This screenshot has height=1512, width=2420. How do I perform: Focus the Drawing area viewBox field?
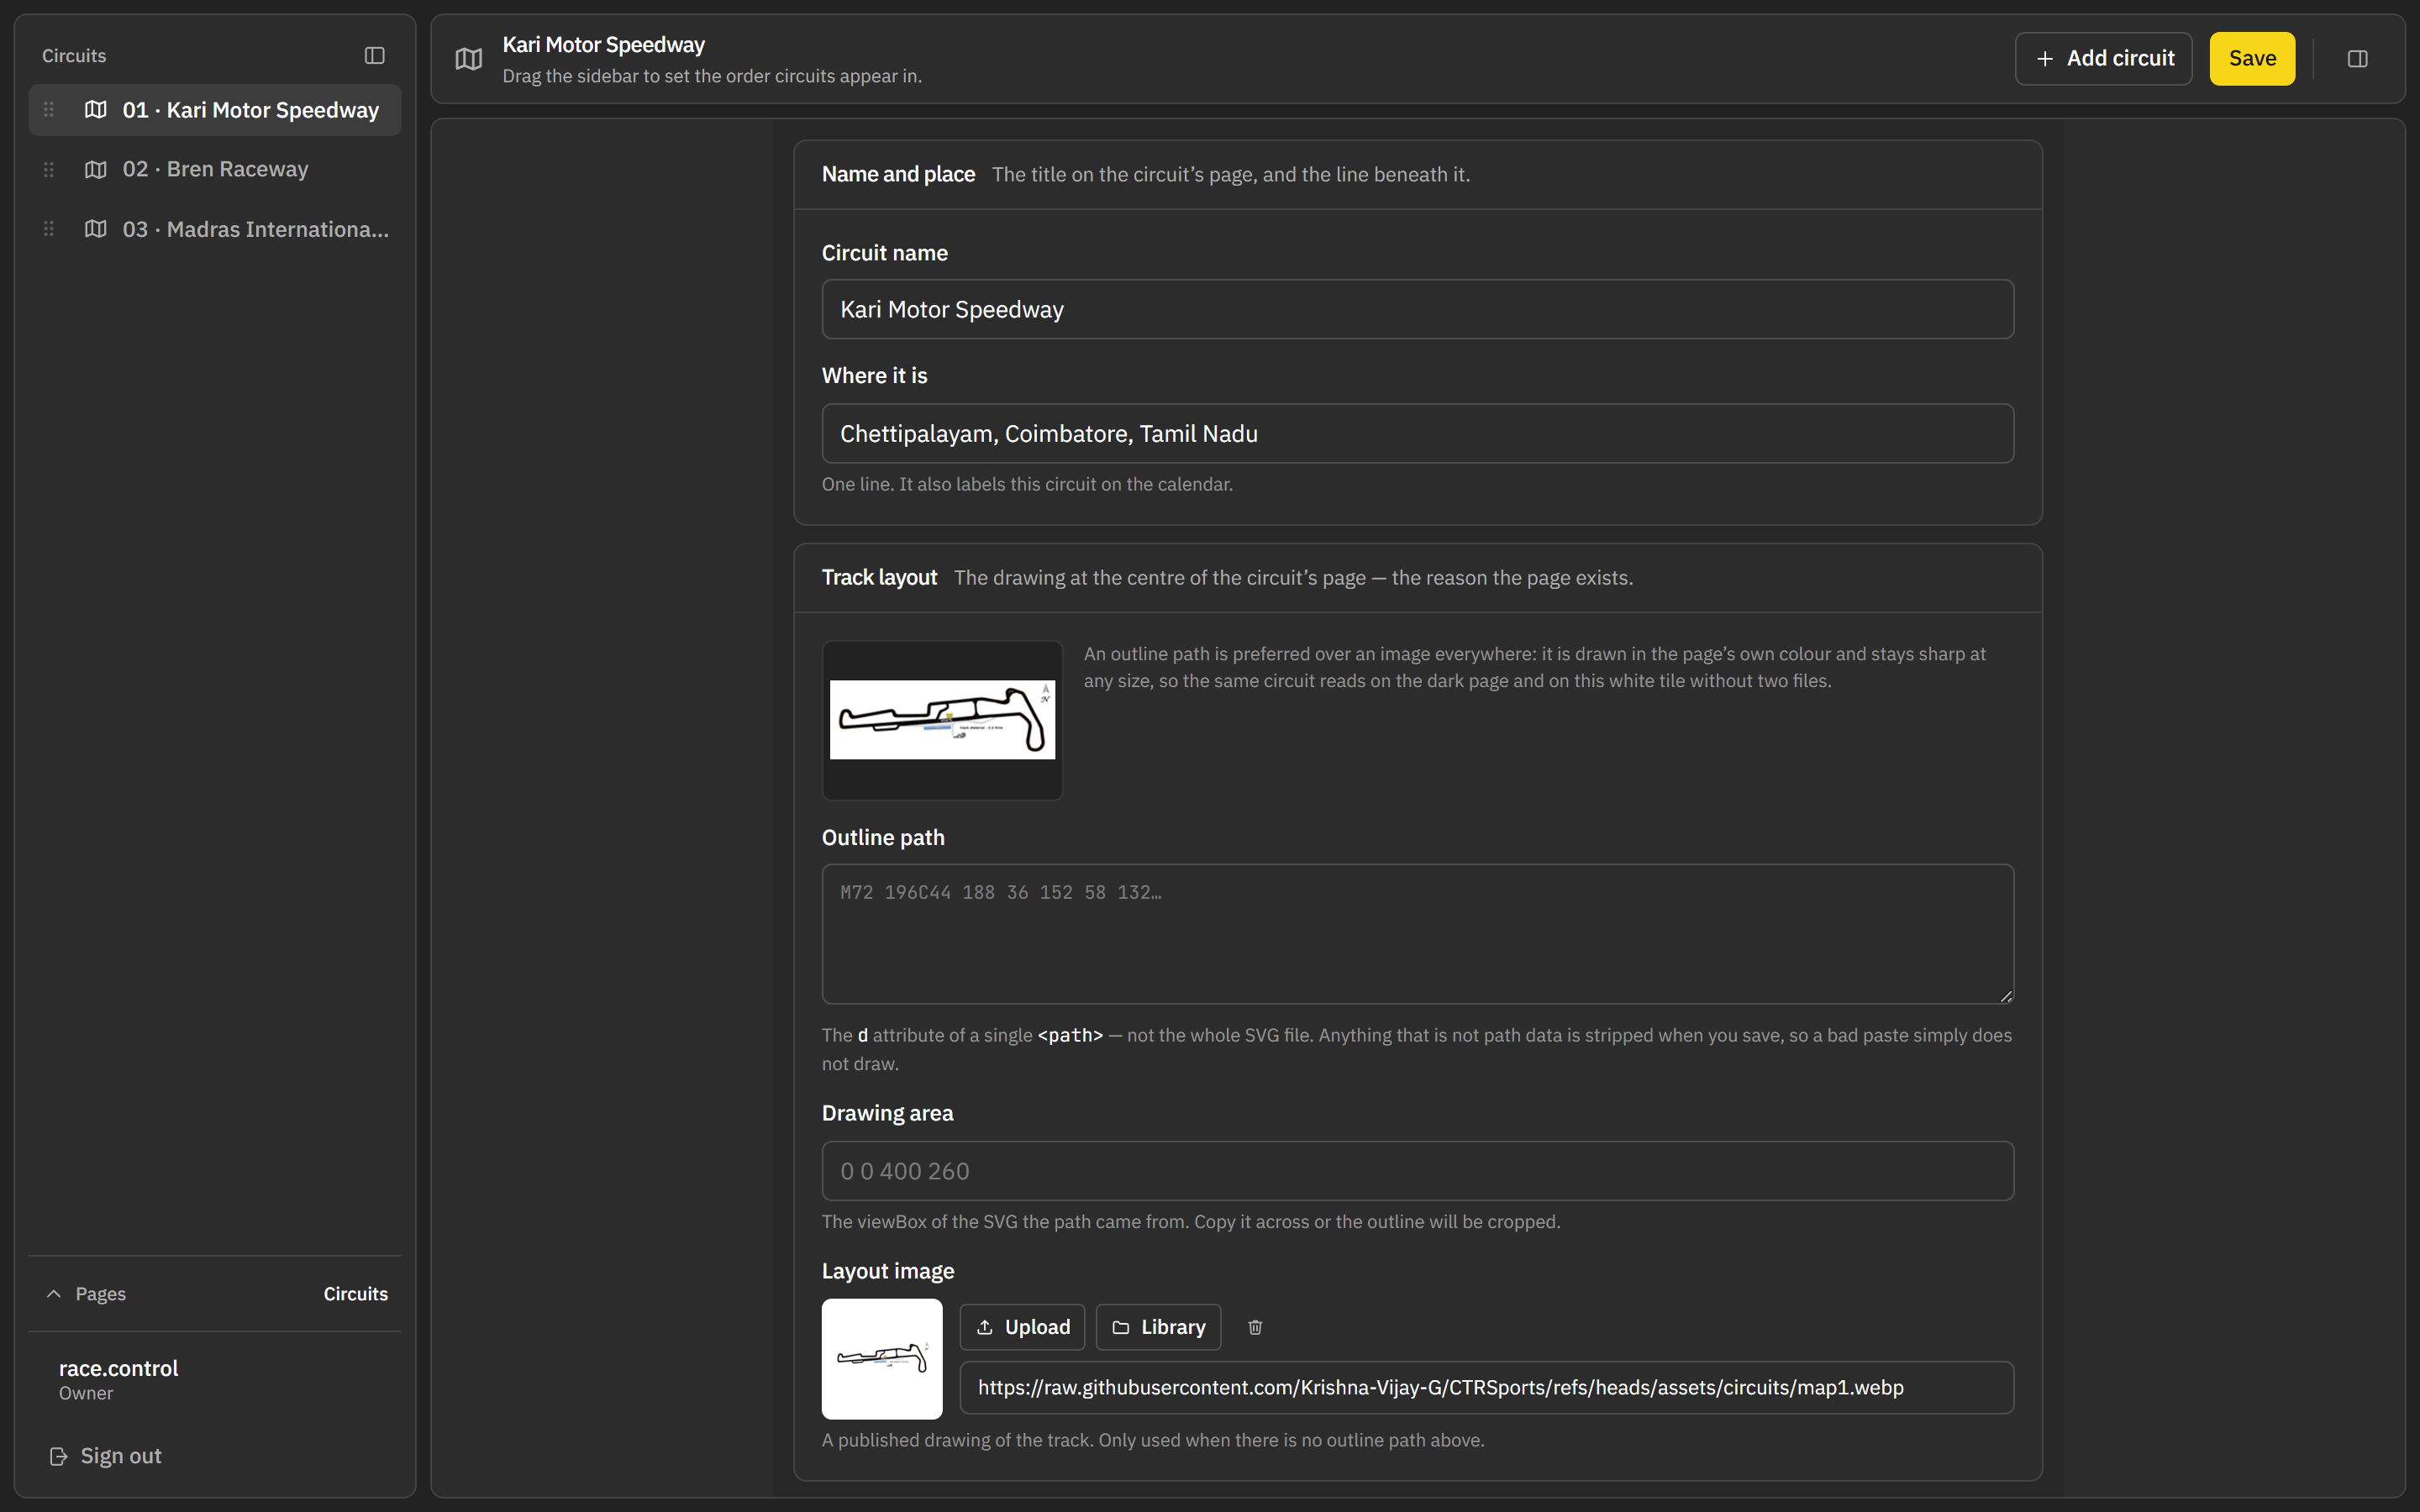pos(1417,1171)
